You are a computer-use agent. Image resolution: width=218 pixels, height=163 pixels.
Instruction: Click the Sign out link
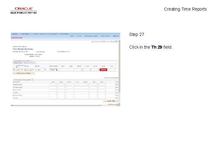[116, 36]
